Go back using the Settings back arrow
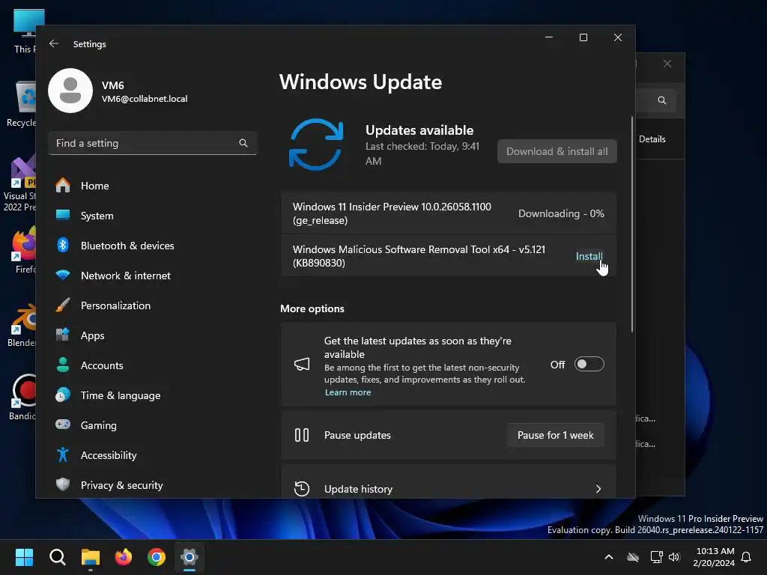 [x=54, y=43]
